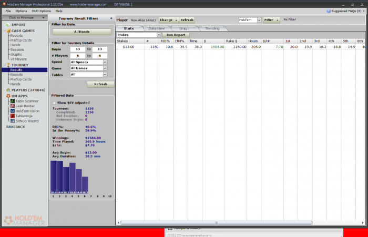Viewport: 368px width, 237px height.
Task: Click the minimum Buyin input field
Action: coord(78,49)
